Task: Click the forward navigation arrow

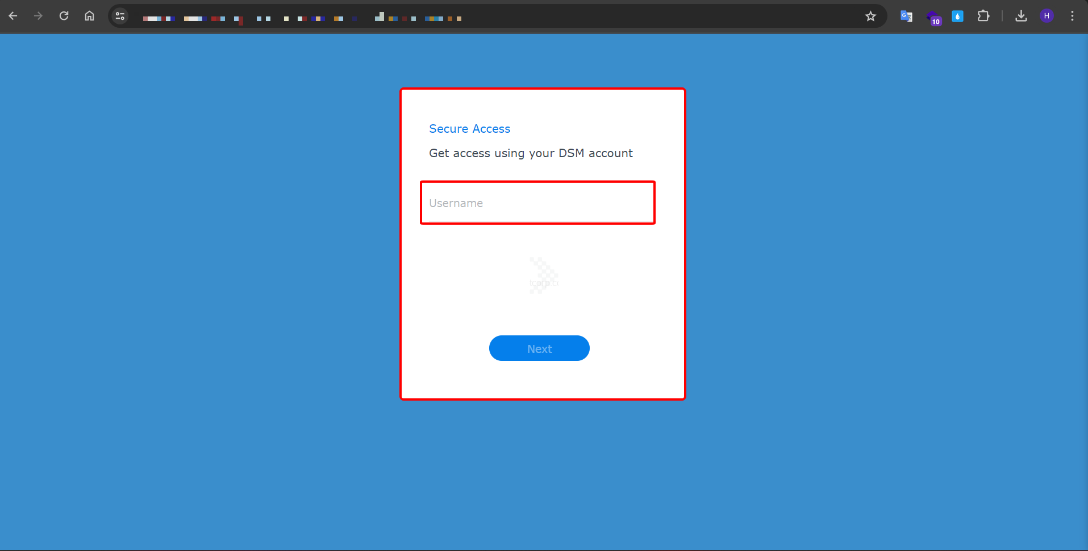Action: coord(38,16)
